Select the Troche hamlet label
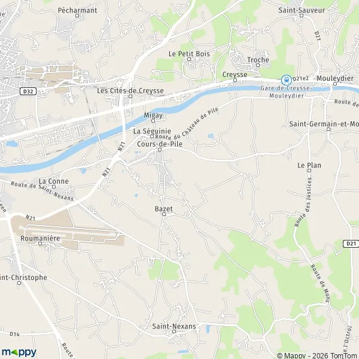The width and height of the screenshot is (359, 359). 258,60
